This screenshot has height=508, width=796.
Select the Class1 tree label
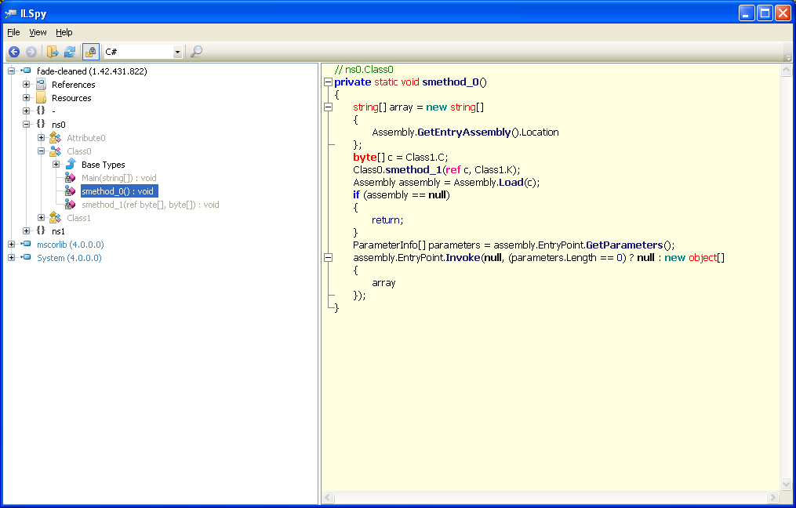pyautogui.click(x=78, y=218)
